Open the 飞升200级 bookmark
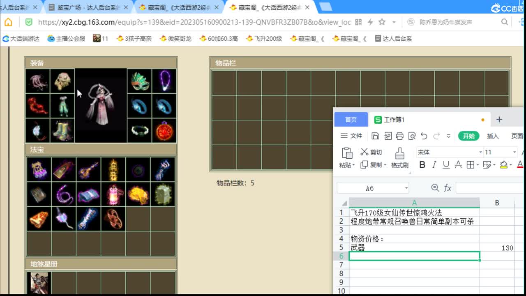526x296 pixels. (x=264, y=39)
